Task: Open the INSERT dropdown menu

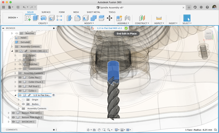Action: (173, 23)
